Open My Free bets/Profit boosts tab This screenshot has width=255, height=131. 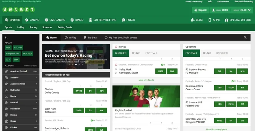(x=121, y=38)
